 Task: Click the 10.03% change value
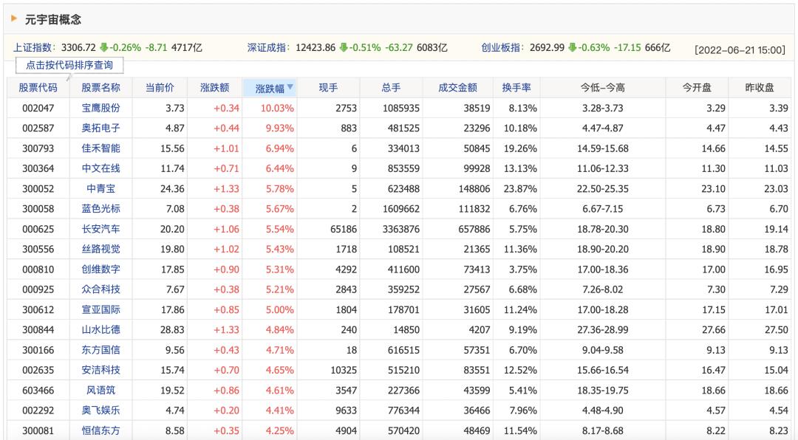click(277, 108)
